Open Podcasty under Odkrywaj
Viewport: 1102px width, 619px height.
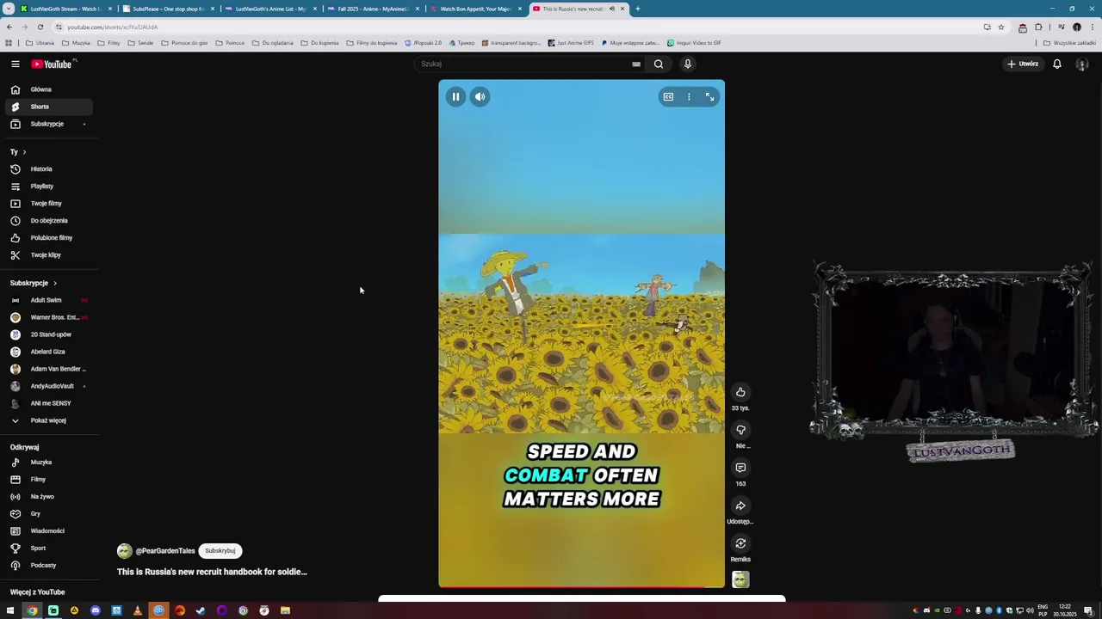pyautogui.click(x=48, y=566)
